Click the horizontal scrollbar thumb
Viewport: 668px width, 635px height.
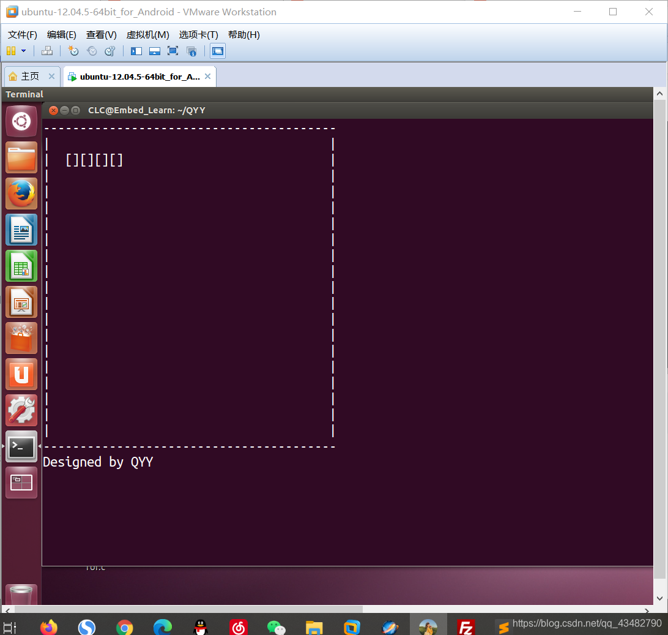(189, 610)
